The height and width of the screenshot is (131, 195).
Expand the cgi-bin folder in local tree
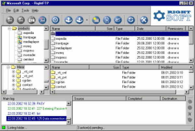click(14, 81)
